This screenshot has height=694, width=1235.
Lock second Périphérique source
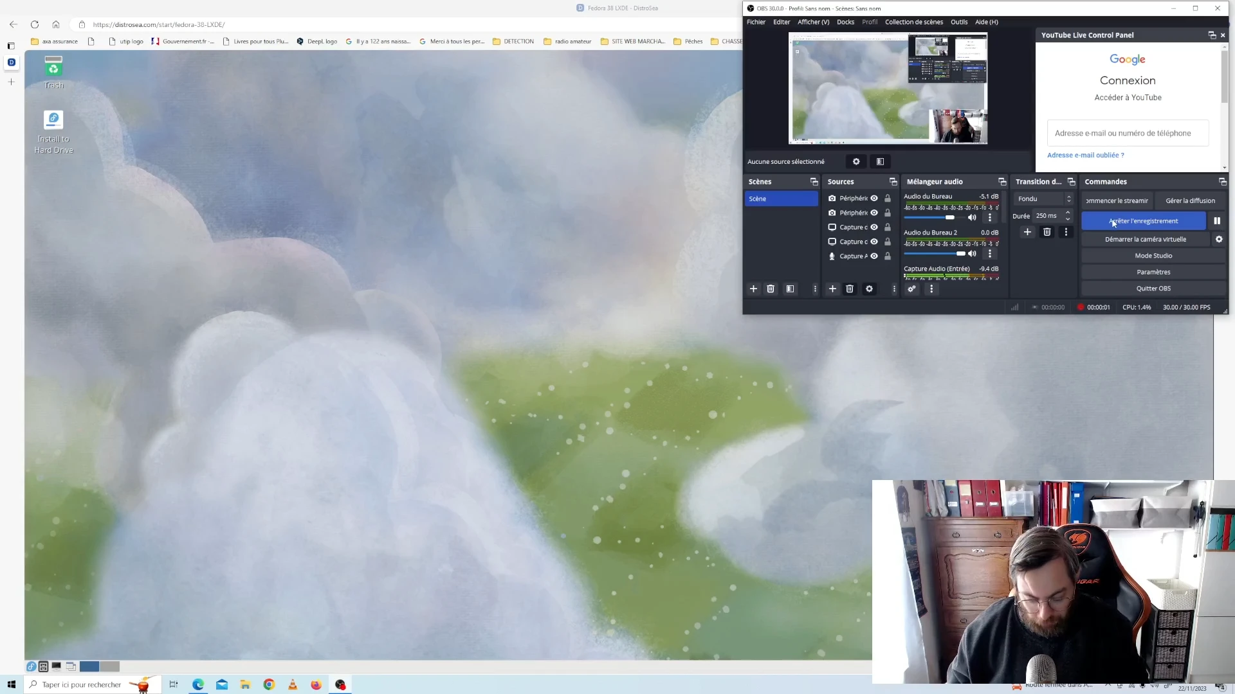(888, 213)
